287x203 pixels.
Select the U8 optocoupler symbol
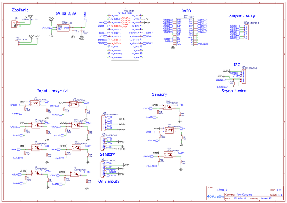coord(75,173)
